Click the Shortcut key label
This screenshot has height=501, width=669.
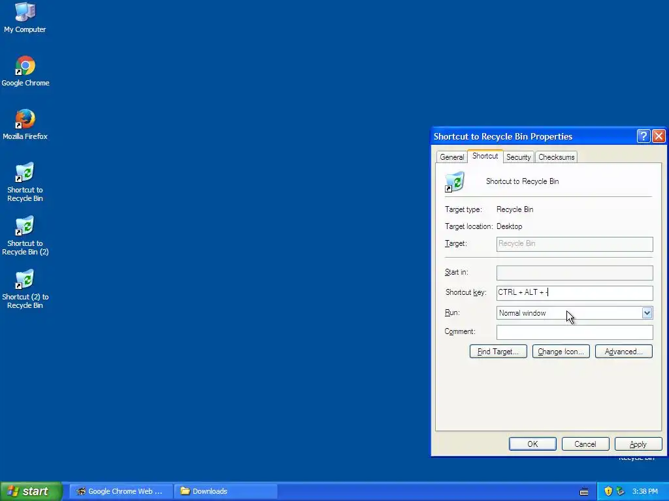point(466,292)
